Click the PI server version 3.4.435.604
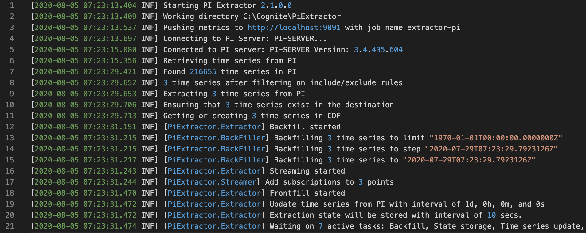Screen dimensions: 586x233 [378, 50]
